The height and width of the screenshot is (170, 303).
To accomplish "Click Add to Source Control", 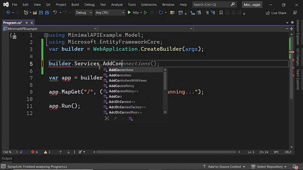I will (224, 167).
